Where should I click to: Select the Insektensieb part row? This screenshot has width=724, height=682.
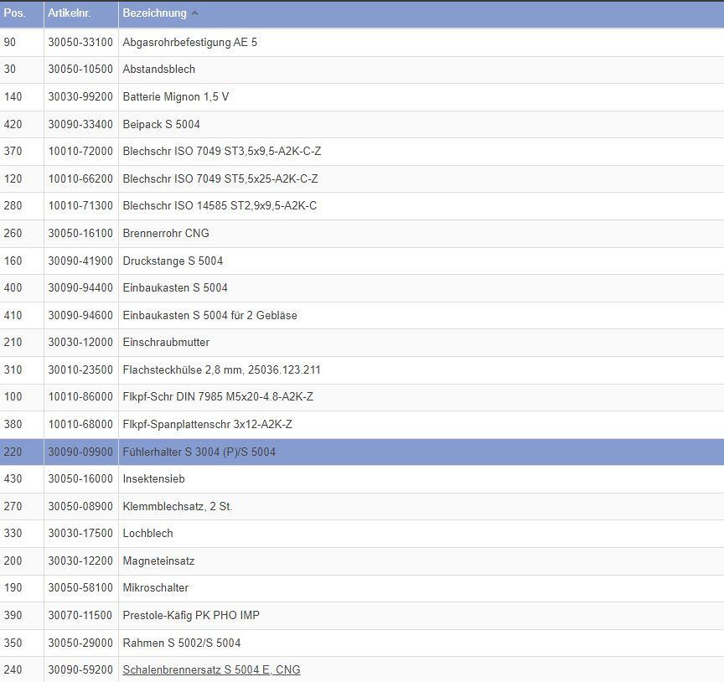click(x=154, y=478)
